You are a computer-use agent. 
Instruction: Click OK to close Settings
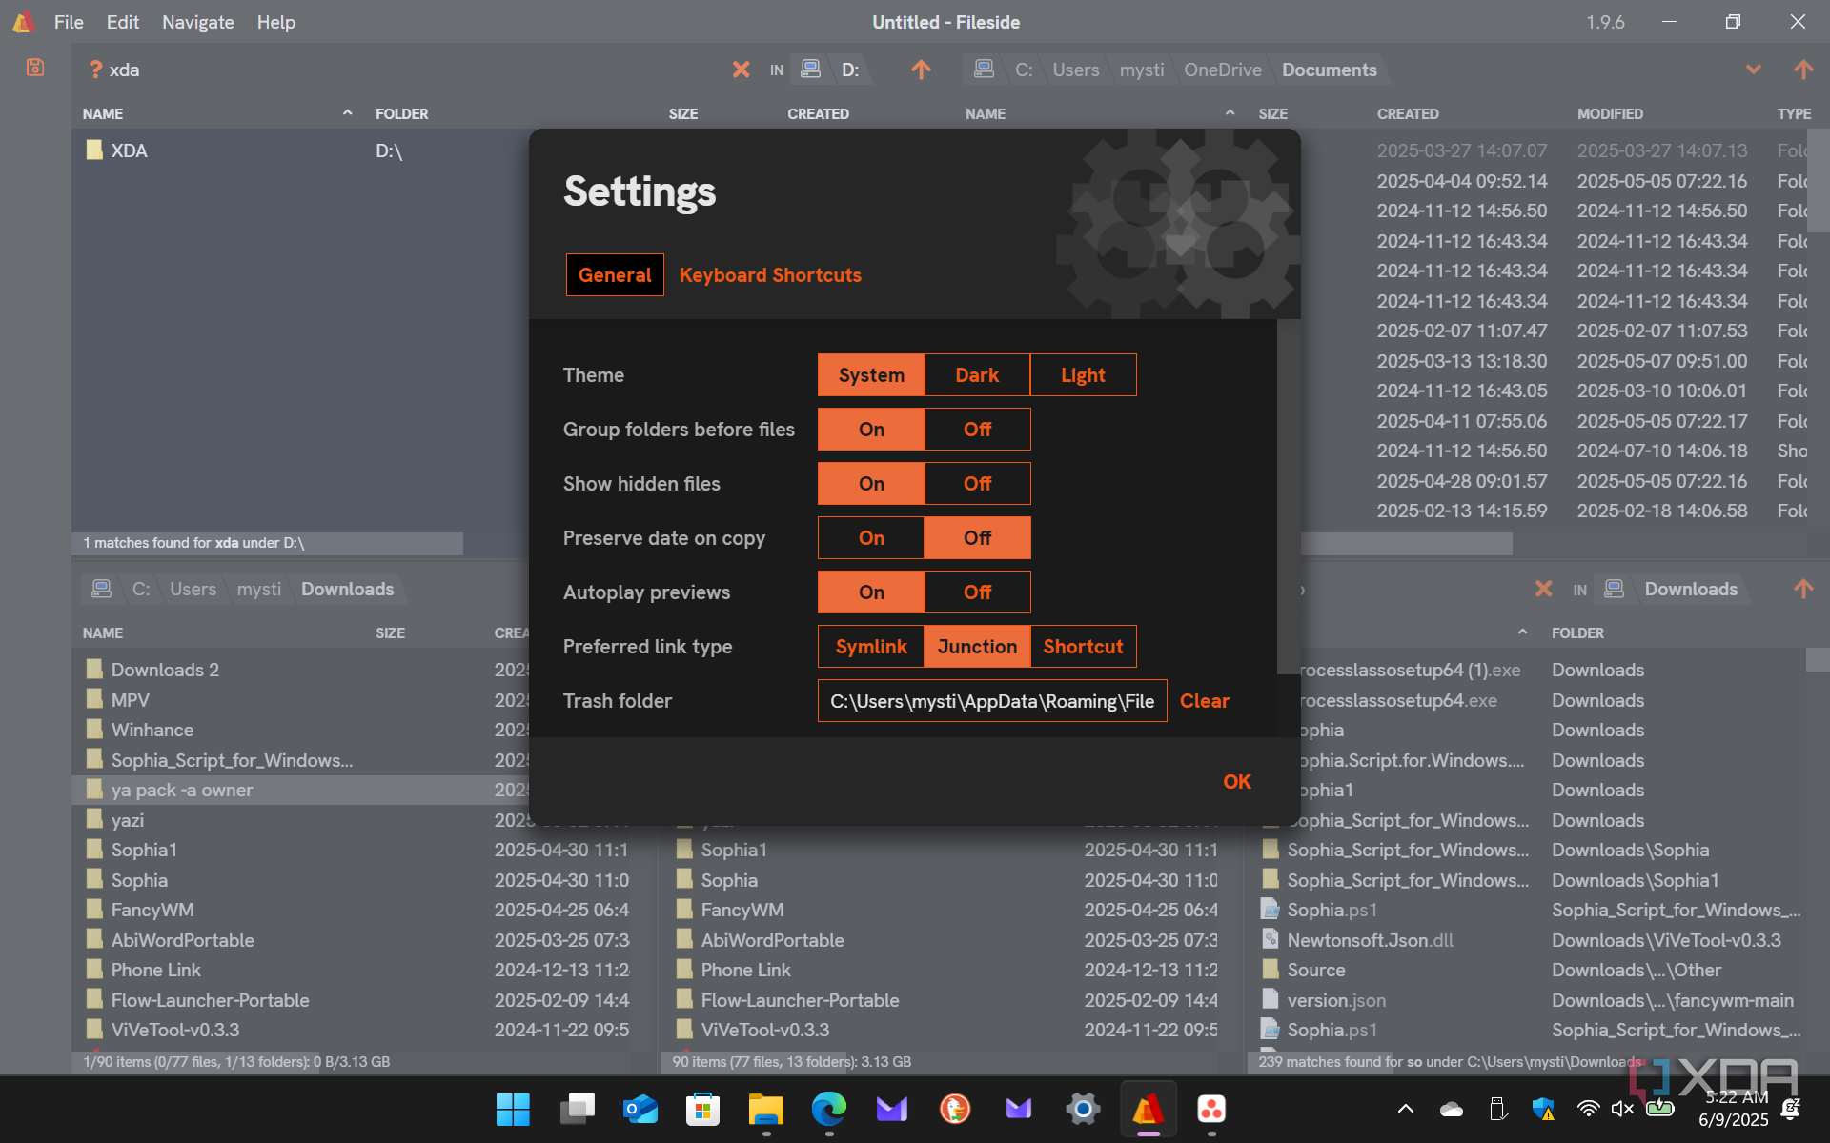[1236, 782]
